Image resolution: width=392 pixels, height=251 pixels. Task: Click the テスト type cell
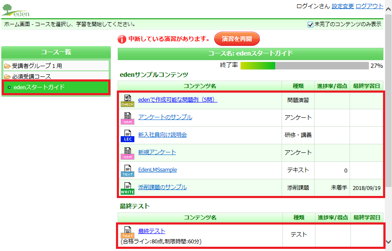299,234
